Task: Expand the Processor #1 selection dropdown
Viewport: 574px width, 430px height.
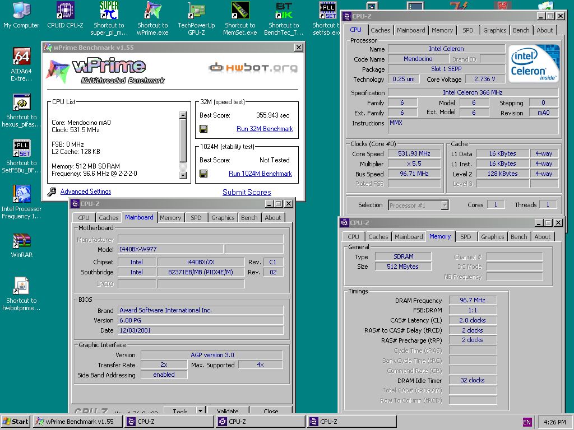Action: [445, 205]
